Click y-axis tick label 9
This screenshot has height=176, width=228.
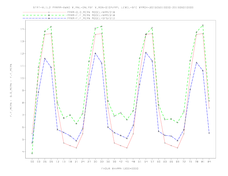click(x=23, y=91)
